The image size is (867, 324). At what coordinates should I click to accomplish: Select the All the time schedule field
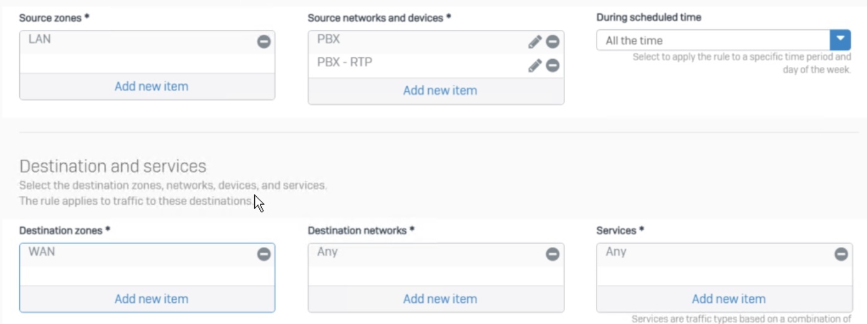[713, 40]
